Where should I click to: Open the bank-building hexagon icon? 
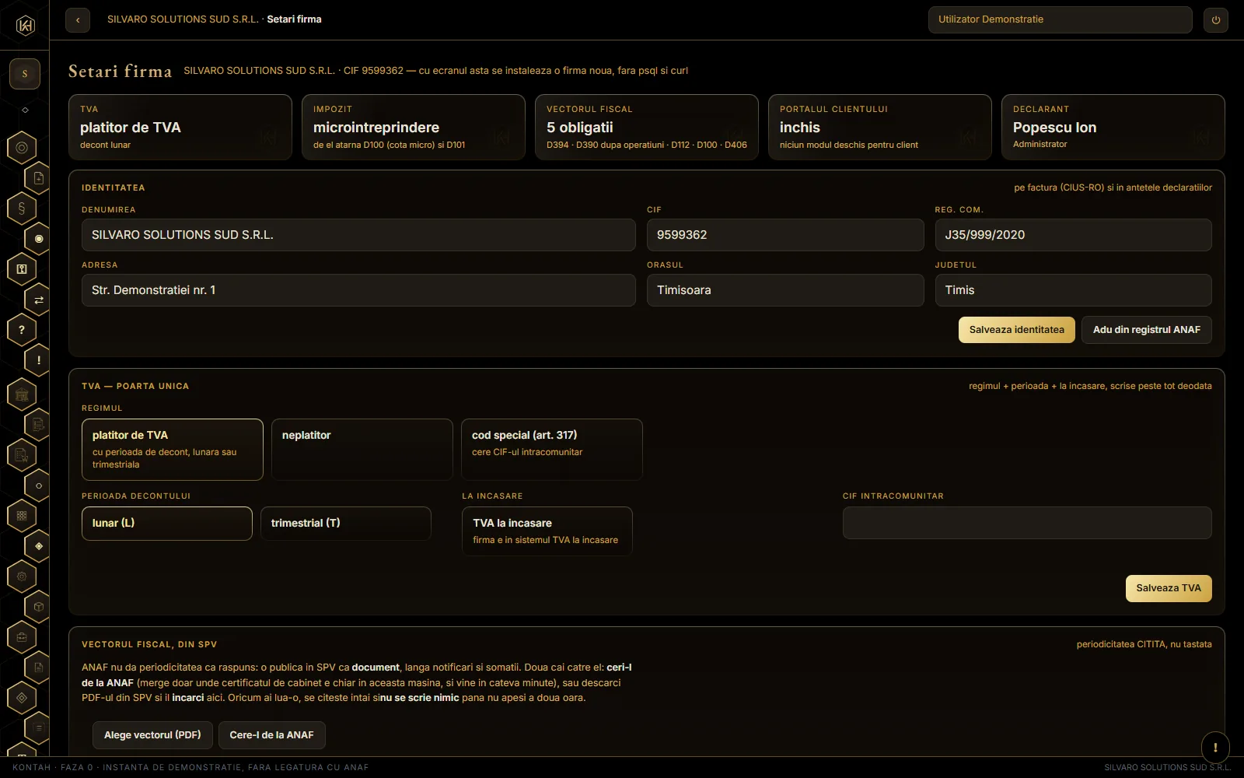[x=22, y=394]
